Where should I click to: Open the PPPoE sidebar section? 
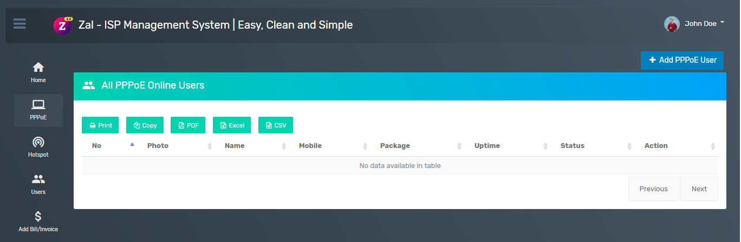point(38,110)
